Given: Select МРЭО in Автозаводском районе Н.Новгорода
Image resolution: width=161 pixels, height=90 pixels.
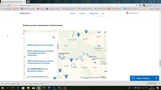Looking at the screenshot, I should click(x=41, y=53).
